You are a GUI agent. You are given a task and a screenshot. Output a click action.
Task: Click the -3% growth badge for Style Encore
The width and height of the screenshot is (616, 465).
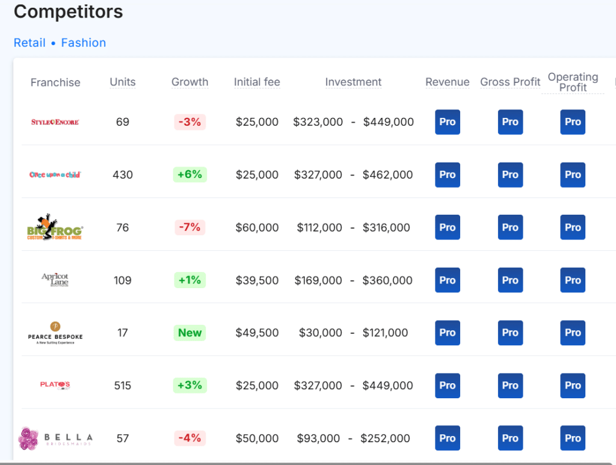[189, 122]
